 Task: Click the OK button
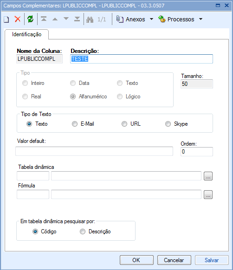pyautogui.click(x=136, y=260)
